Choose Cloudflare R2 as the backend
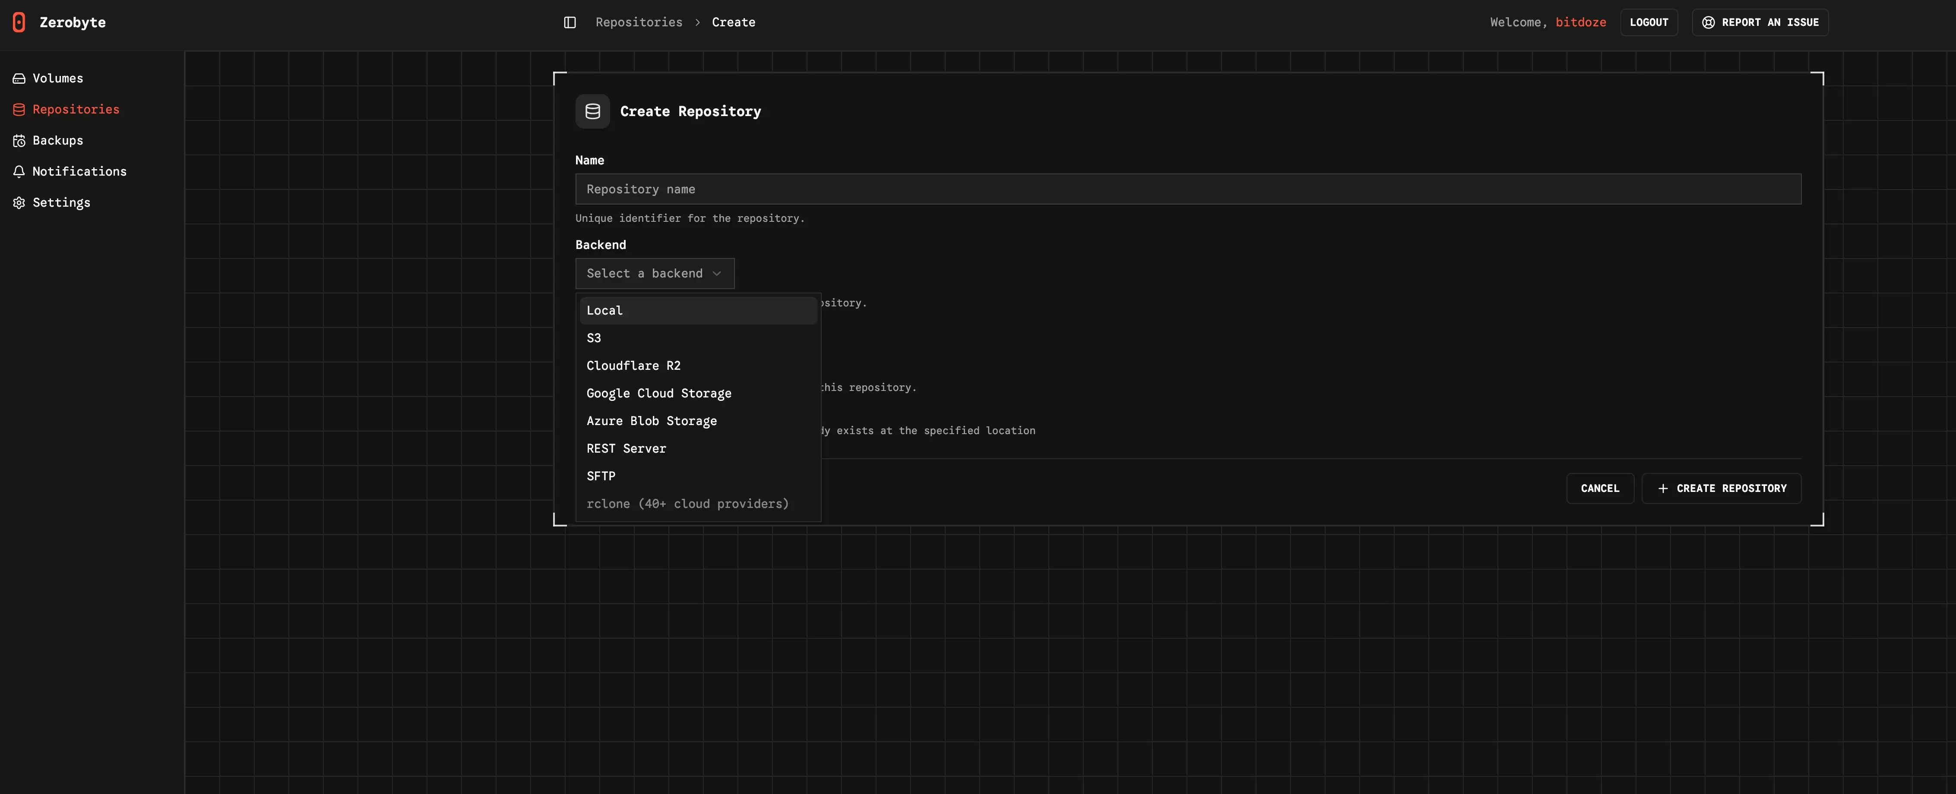The width and height of the screenshot is (1956, 794). pos(633,365)
